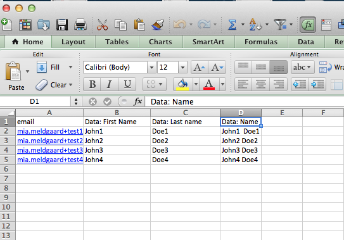Click the AutoSum sigma icon
Image resolution: width=344 pixels, height=240 pixels.
[232, 24]
